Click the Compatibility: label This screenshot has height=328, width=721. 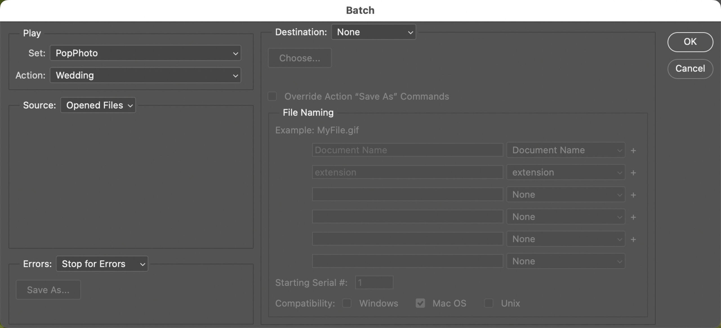305,303
